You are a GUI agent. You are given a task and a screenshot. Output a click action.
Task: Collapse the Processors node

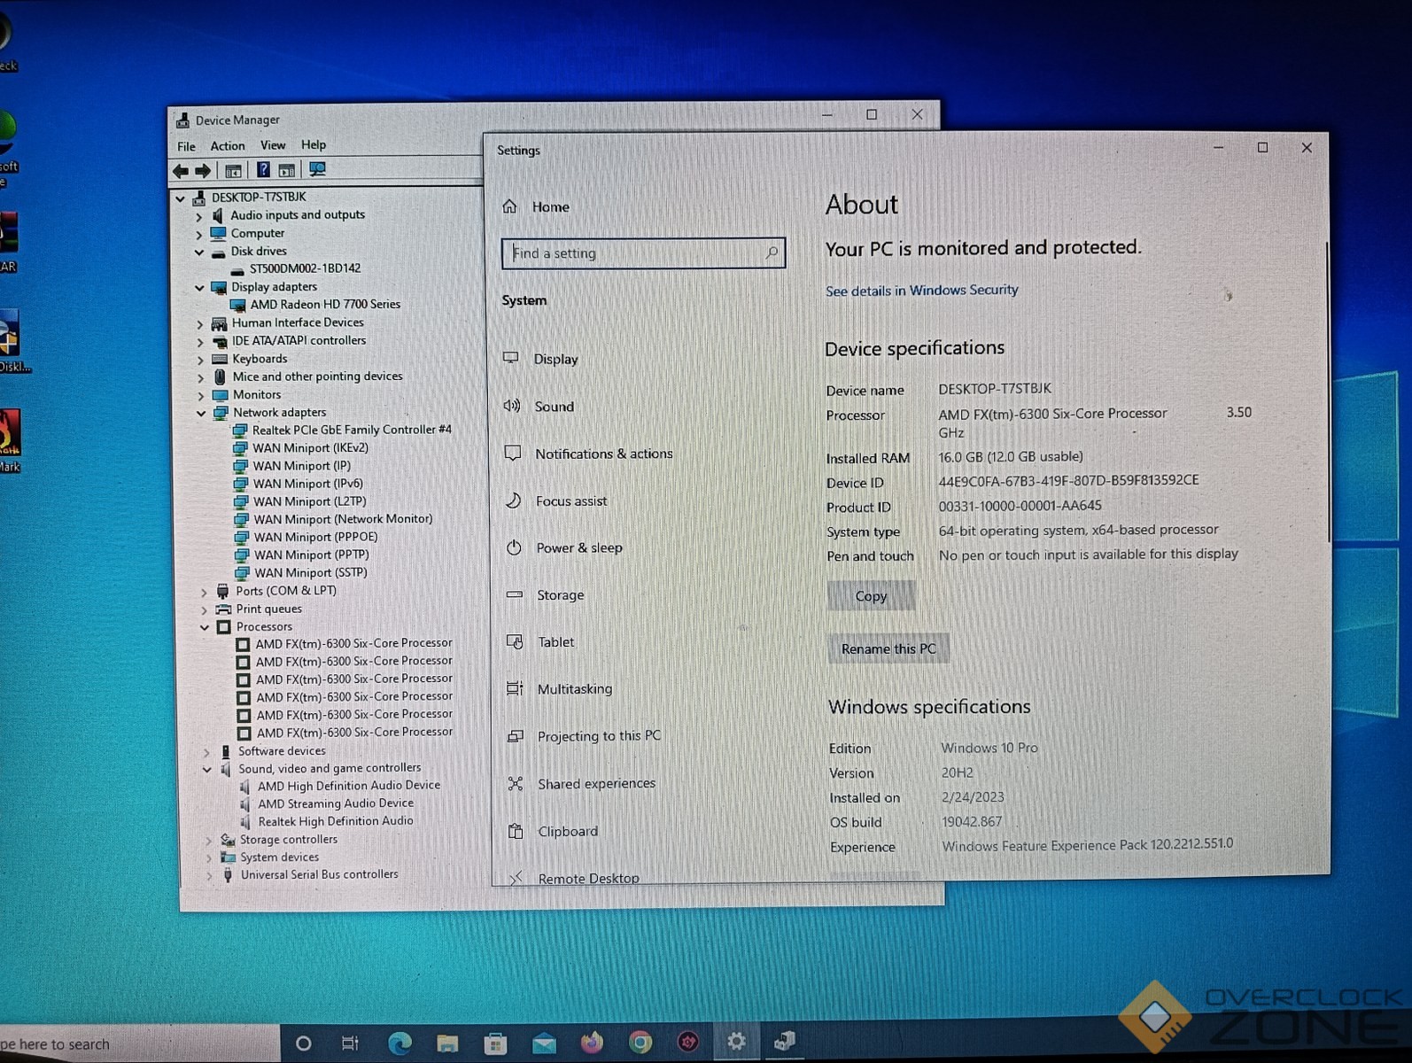click(205, 627)
